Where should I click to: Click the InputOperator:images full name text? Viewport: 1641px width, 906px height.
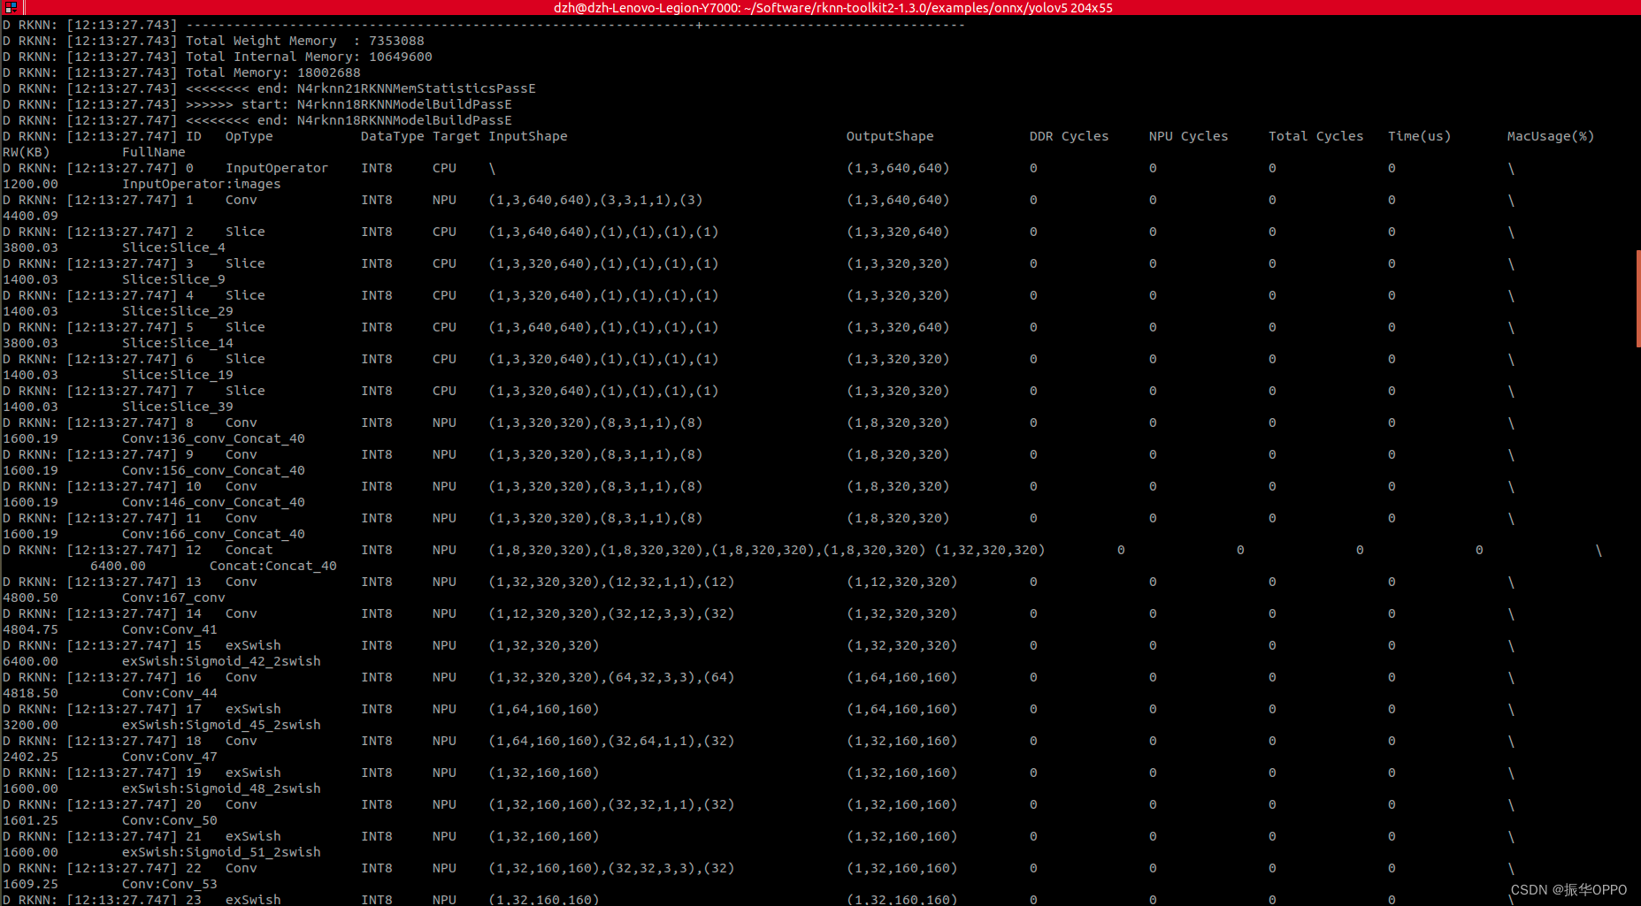tap(201, 184)
